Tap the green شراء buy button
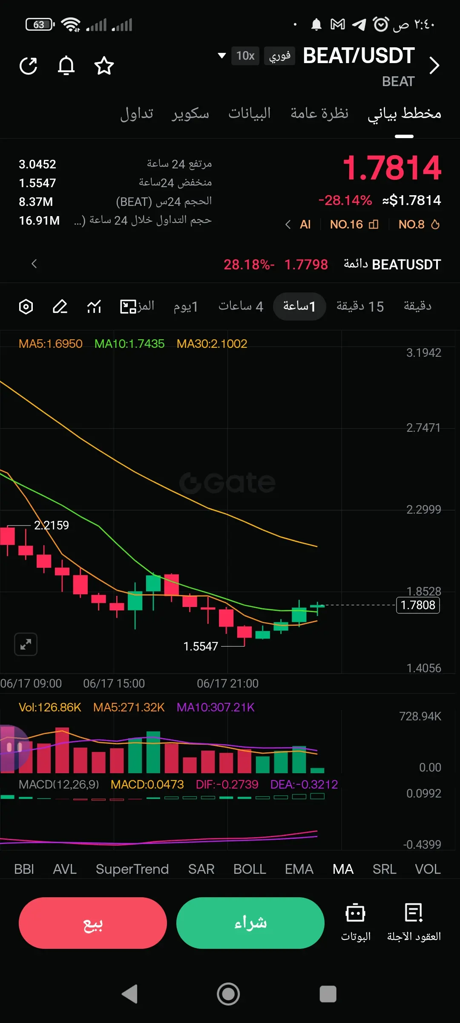The image size is (460, 1023). (x=250, y=923)
